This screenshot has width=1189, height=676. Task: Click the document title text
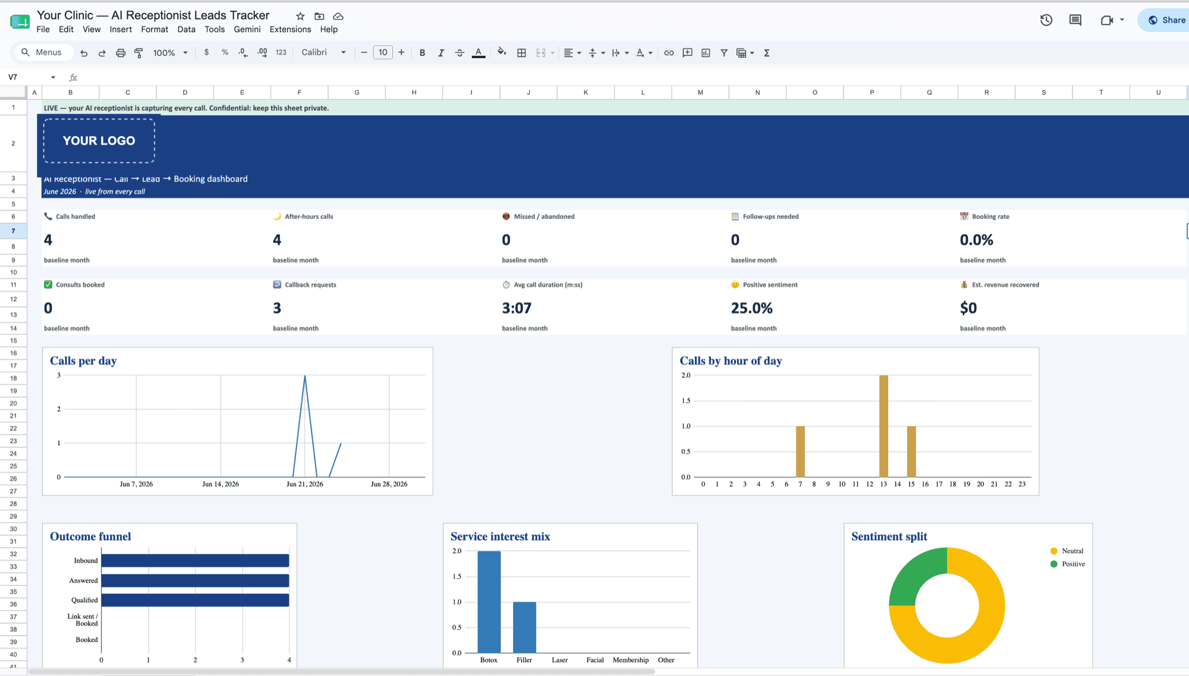pyautogui.click(x=153, y=15)
